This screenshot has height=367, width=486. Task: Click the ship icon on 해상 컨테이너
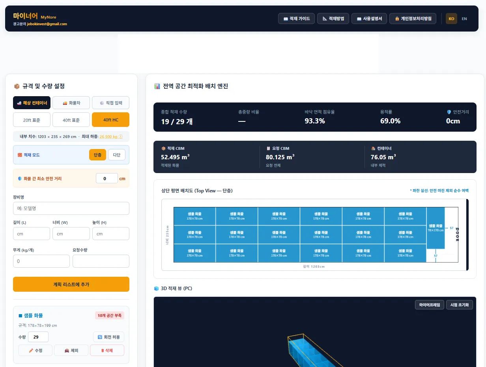[19, 103]
